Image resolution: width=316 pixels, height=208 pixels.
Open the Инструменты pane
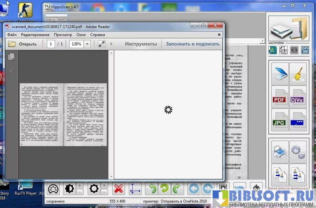(x=141, y=44)
